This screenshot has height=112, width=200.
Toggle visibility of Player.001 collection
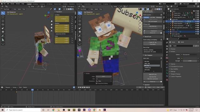pos(196,19)
